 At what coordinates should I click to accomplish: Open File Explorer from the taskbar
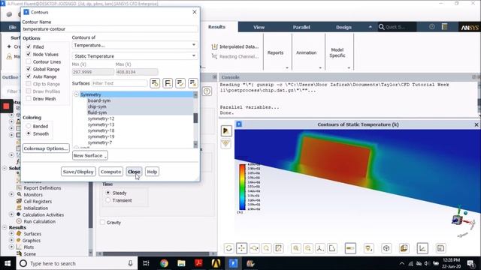click(181, 263)
